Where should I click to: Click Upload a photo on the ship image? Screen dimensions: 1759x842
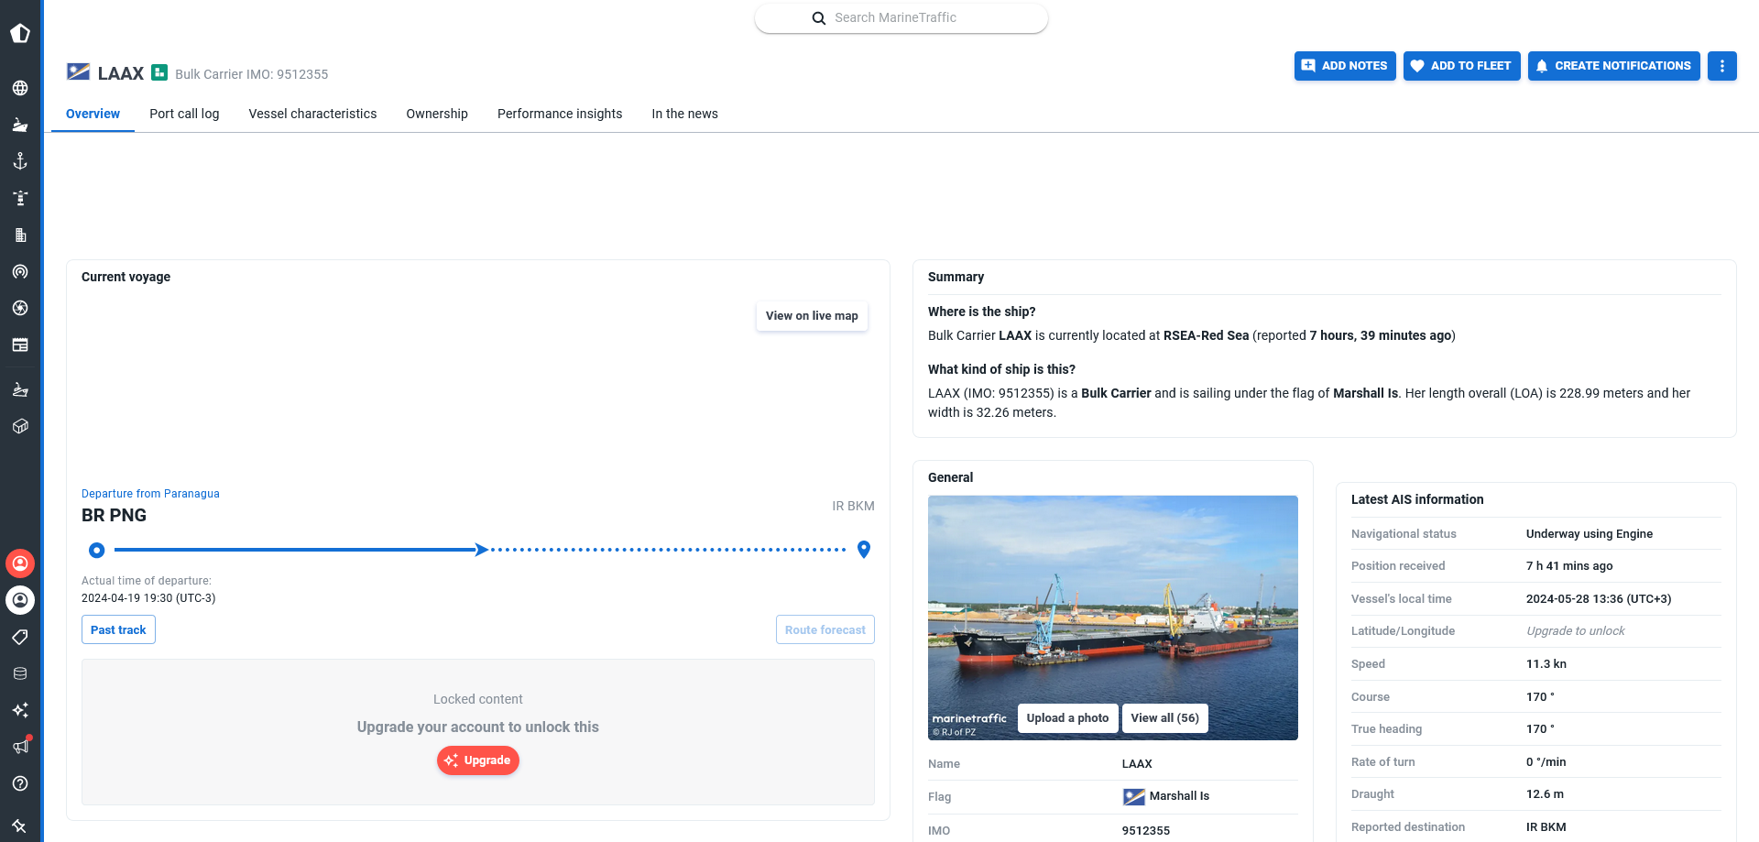pos(1067,718)
